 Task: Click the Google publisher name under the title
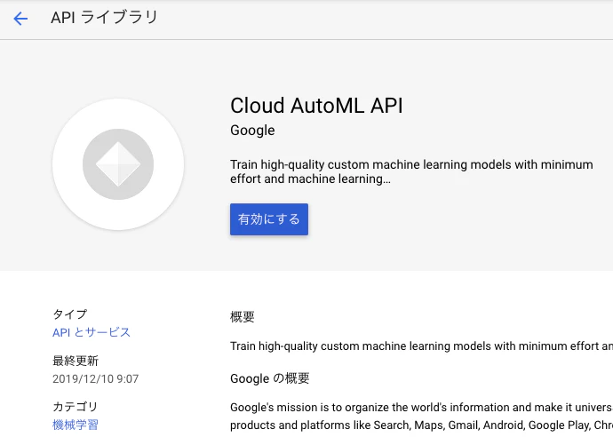252,131
